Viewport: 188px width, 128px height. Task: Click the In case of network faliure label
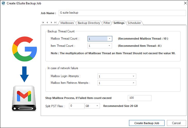pyautogui.click(x=63, y=68)
